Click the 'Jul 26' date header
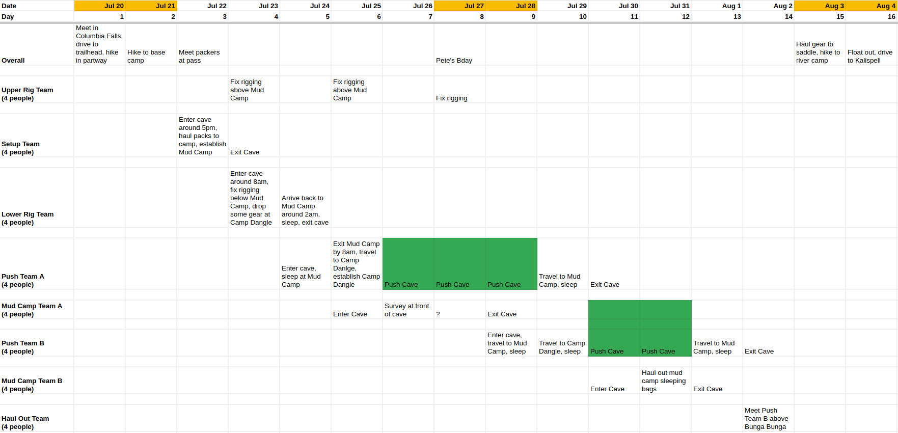 pos(409,6)
